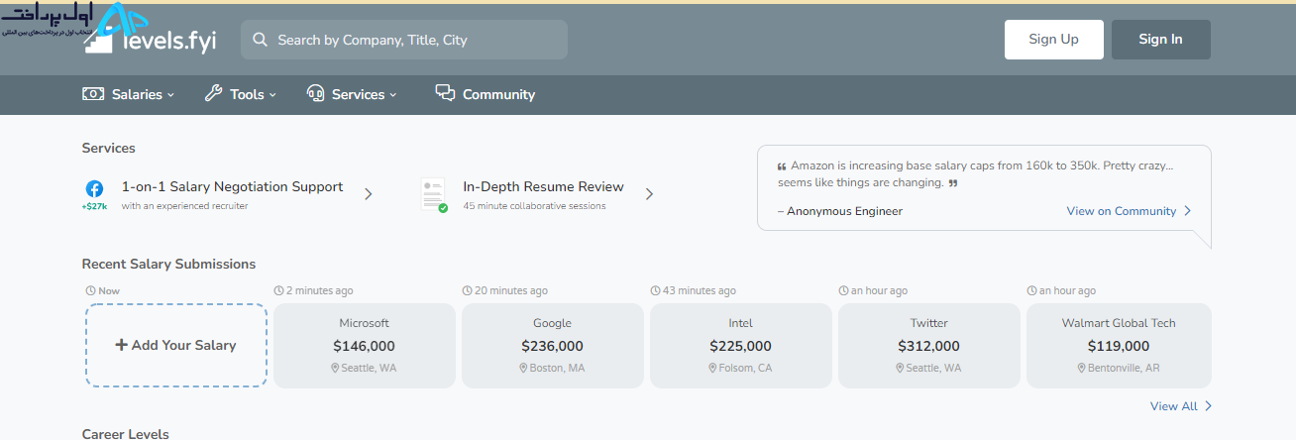This screenshot has height=440, width=1296.
Task: Open the Walmart Global Tech $119,000 card
Action: 1119,345
